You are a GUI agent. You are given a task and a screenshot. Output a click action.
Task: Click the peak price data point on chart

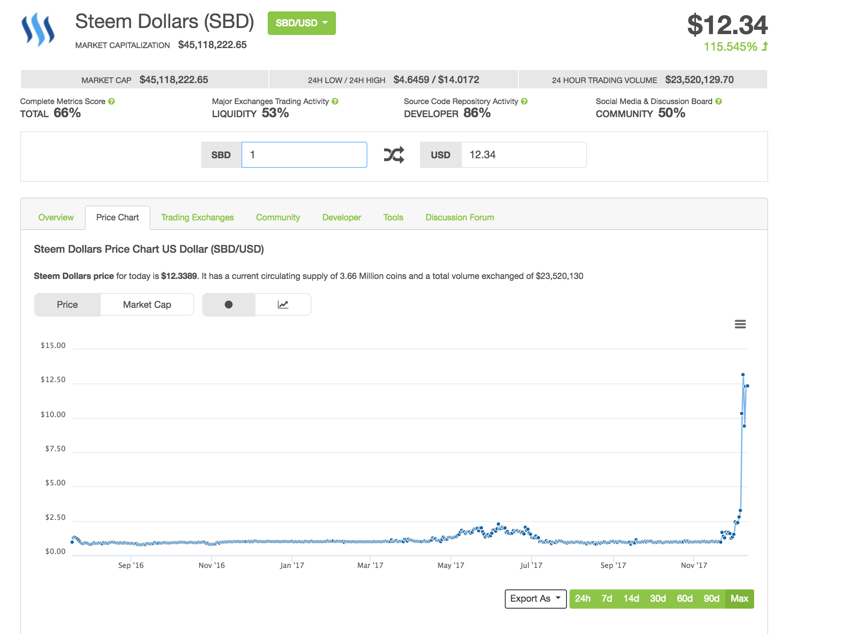743,375
